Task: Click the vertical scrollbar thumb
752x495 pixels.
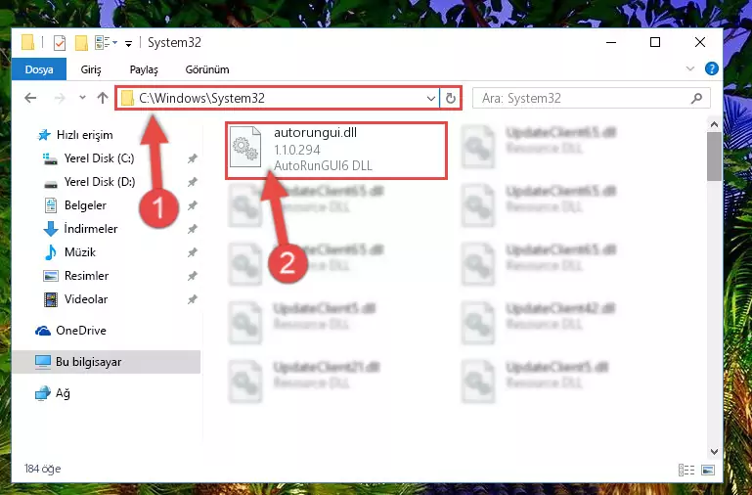Action: click(714, 157)
